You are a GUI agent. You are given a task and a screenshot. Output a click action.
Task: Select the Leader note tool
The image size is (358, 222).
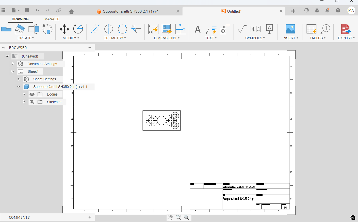[211, 30]
